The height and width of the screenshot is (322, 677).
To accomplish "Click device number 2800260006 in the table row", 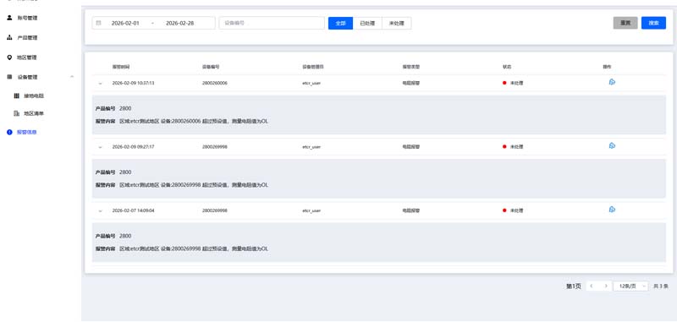I will pos(215,83).
